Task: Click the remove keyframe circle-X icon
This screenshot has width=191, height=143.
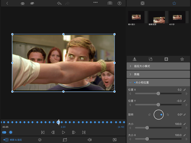Action: [11, 132]
